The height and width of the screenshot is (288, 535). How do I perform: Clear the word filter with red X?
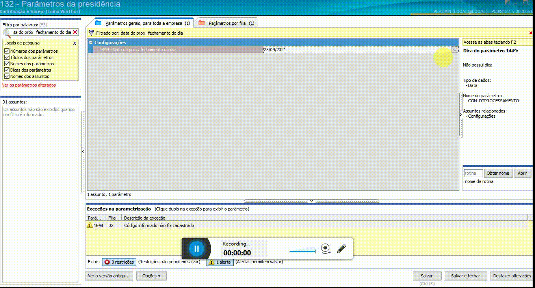tap(75, 32)
